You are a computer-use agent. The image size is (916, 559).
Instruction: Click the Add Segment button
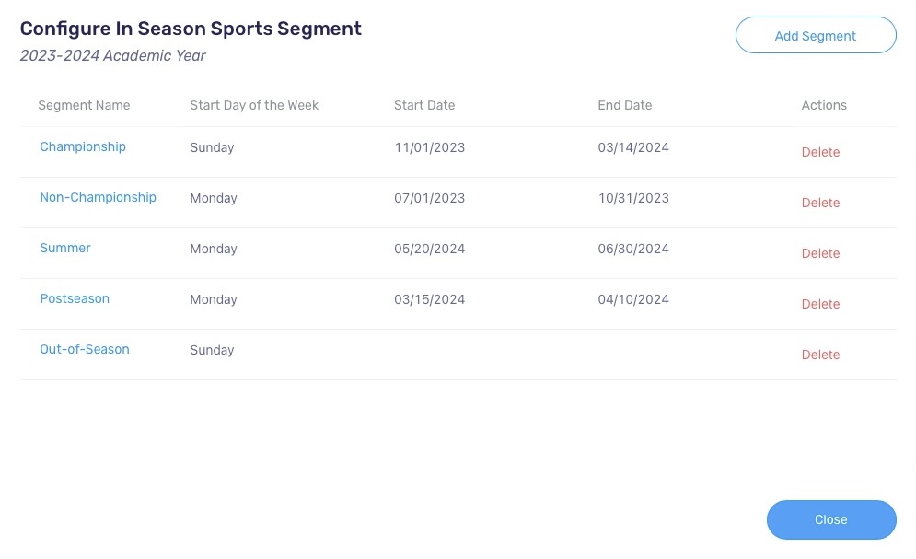[x=816, y=35]
